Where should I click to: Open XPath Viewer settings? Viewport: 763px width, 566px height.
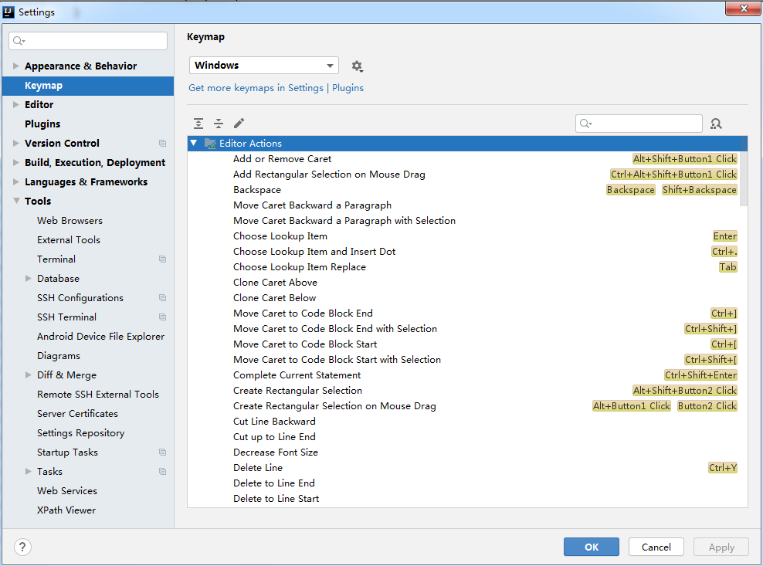(66, 510)
